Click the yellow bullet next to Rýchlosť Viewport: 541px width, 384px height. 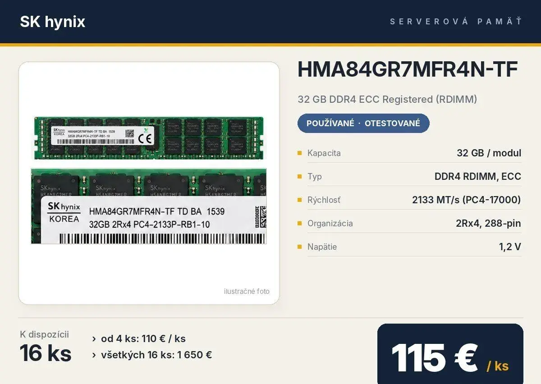click(x=299, y=200)
